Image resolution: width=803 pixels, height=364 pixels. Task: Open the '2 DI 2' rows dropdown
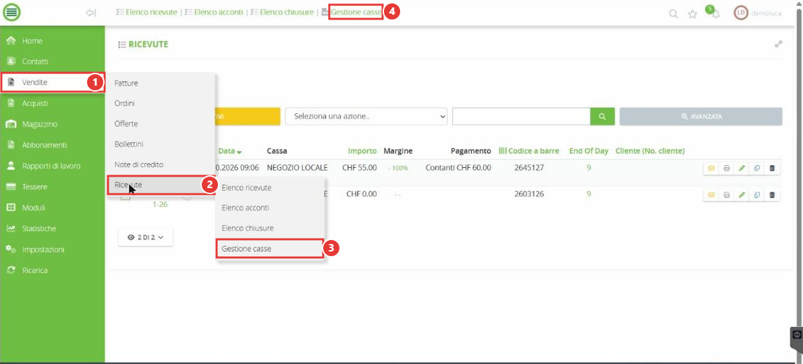(146, 237)
